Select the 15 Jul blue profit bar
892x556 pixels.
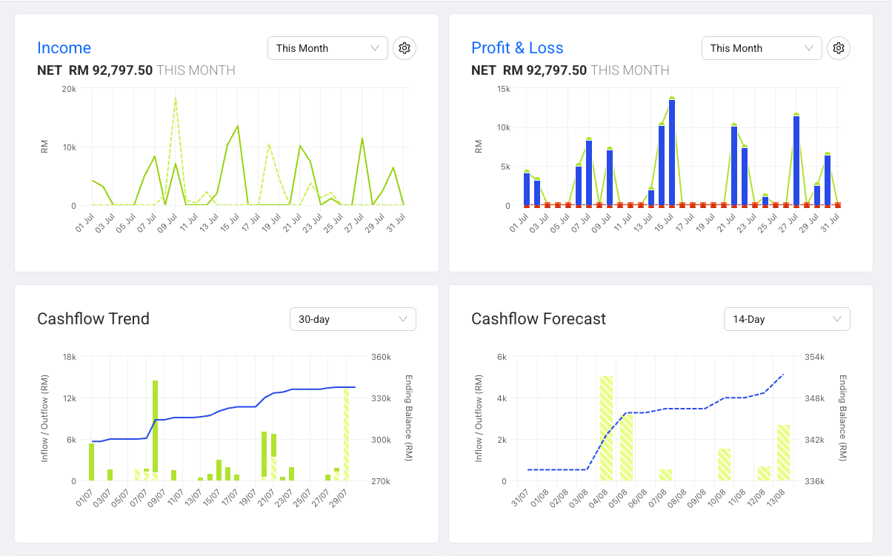click(672, 153)
